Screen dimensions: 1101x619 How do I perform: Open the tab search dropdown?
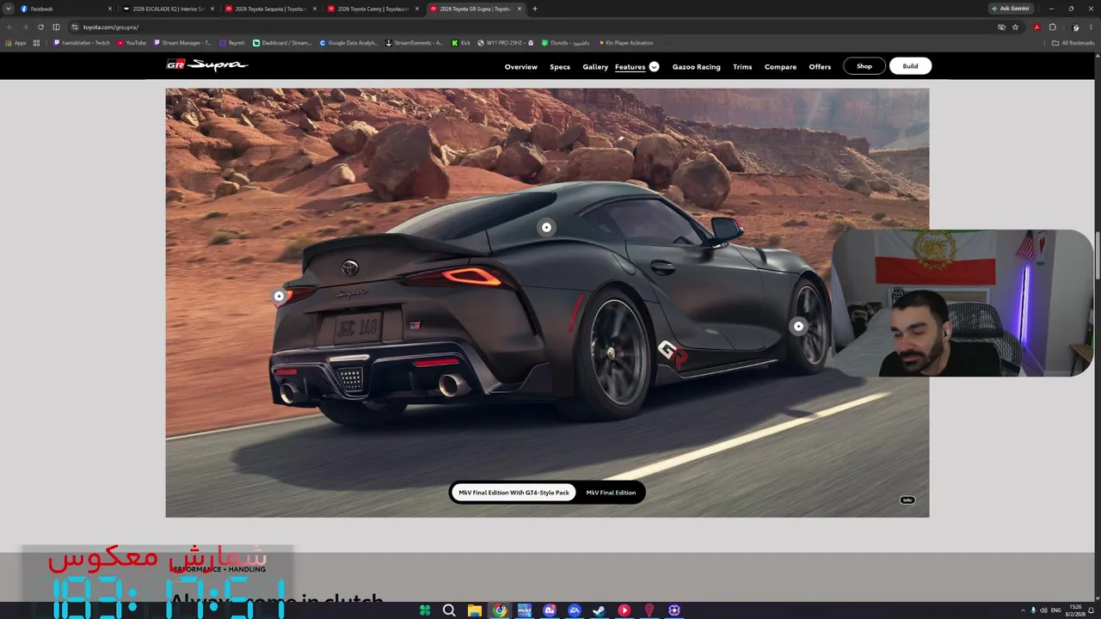click(9, 9)
